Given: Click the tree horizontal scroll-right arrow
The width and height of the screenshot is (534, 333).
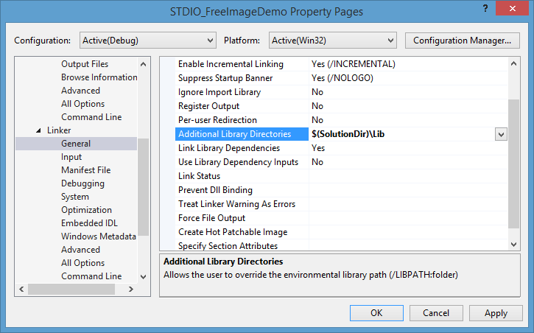Looking at the screenshot, I should point(131,289).
